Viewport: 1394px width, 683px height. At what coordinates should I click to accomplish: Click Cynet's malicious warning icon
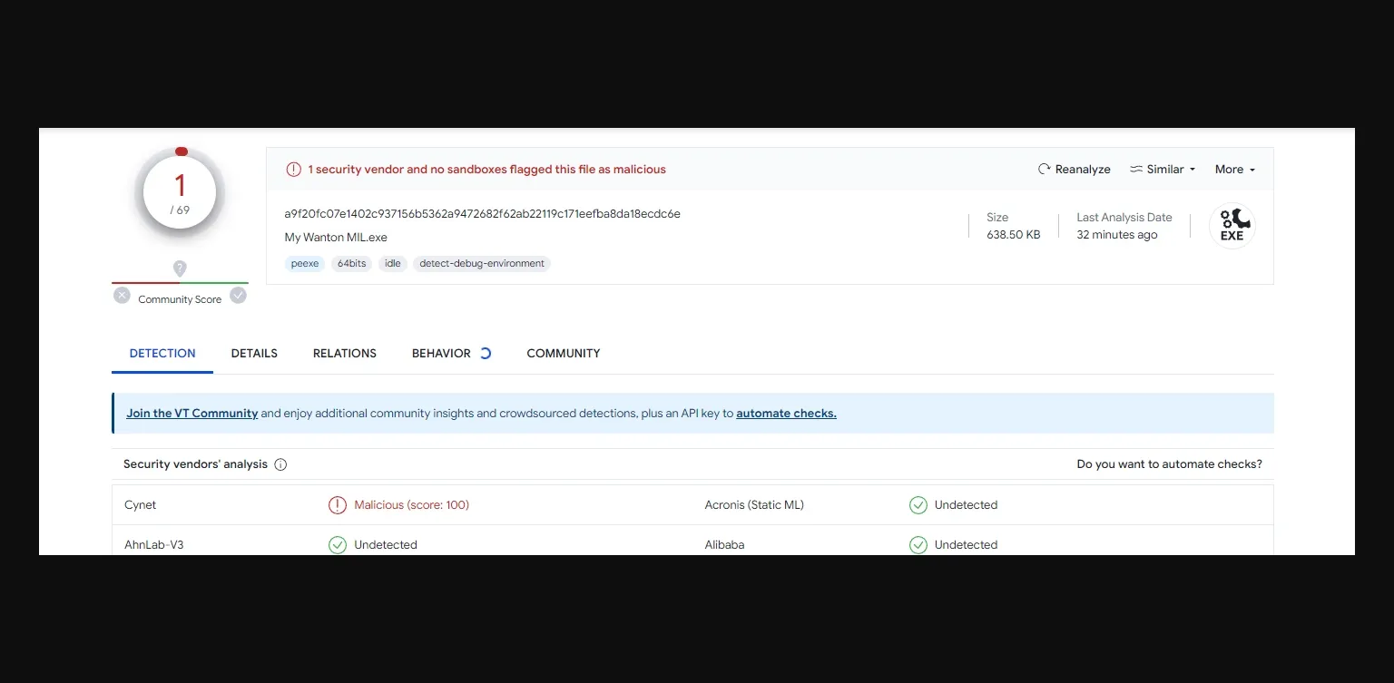click(338, 505)
